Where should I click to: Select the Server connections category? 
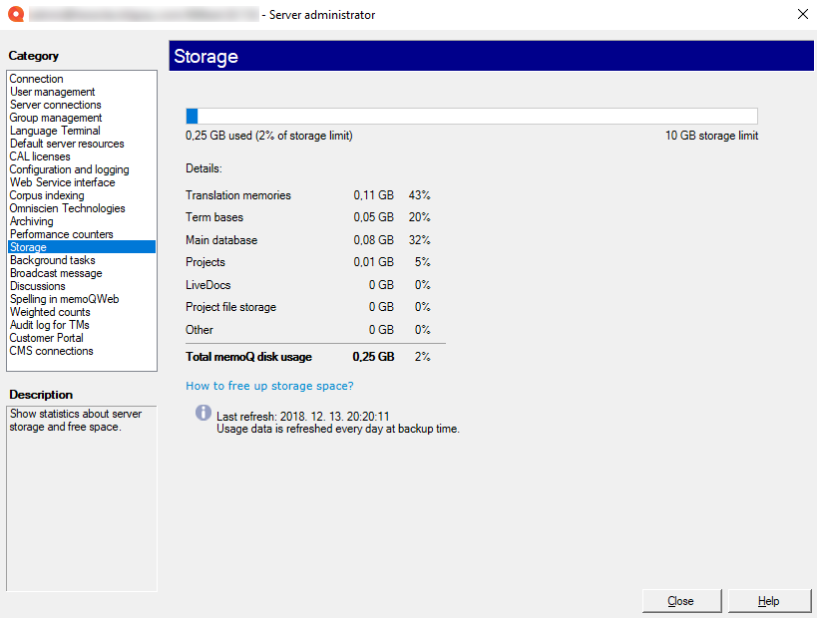(x=55, y=104)
